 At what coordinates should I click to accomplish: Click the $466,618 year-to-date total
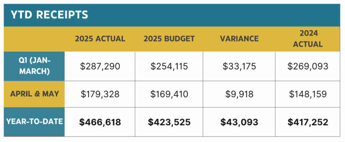point(100,122)
